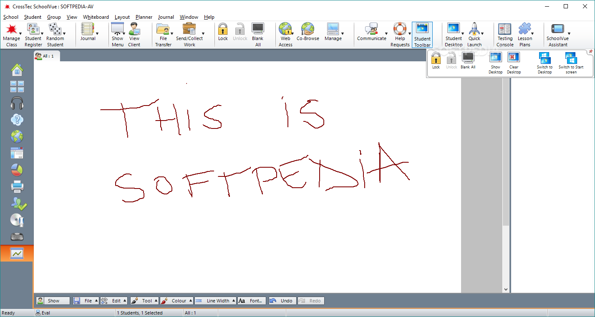Open the Planner menu
Viewport: 595px width, 317px height.
pos(144,17)
